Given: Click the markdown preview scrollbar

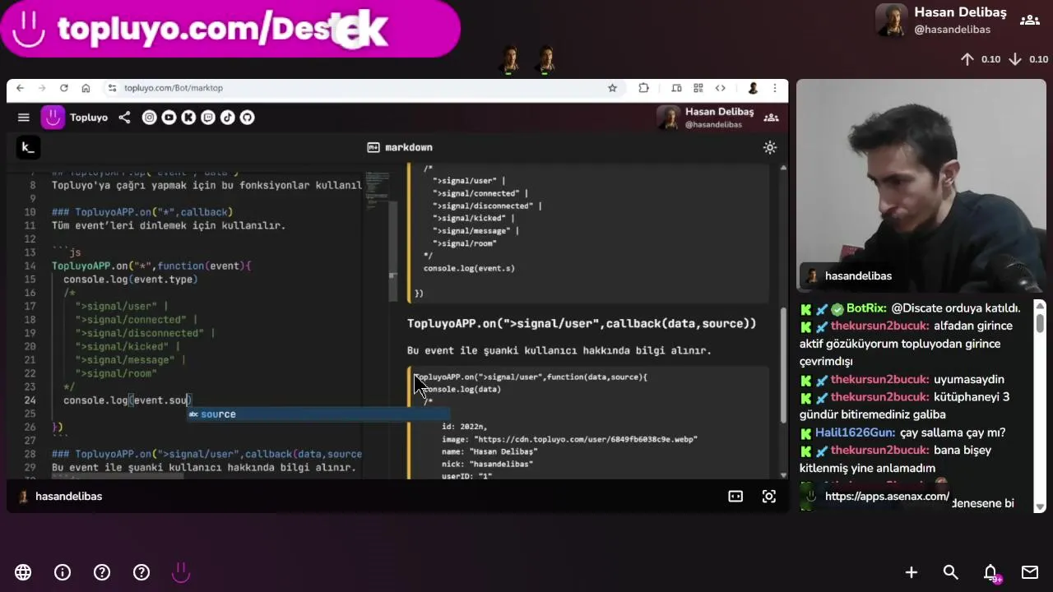Looking at the screenshot, I should 782,321.
